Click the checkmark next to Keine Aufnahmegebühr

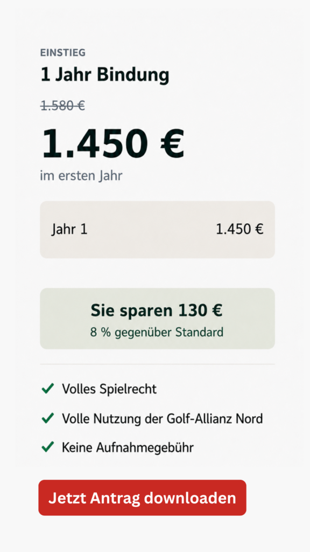point(48,447)
